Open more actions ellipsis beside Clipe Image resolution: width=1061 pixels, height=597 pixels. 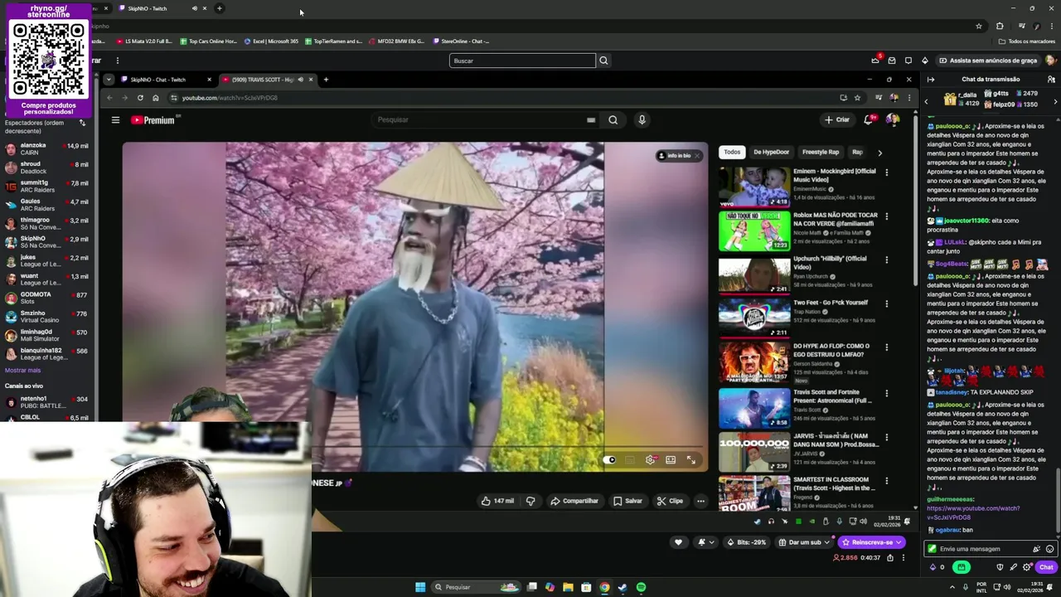[700, 501]
